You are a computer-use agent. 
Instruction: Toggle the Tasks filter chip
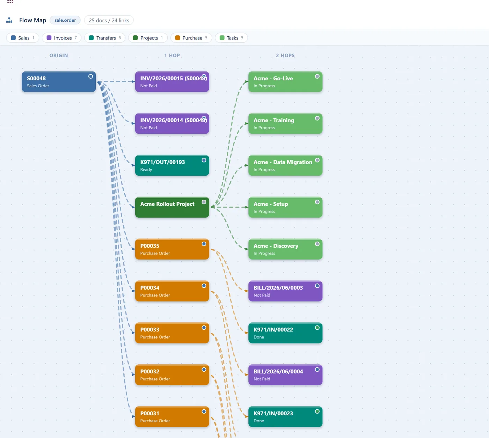(231, 38)
